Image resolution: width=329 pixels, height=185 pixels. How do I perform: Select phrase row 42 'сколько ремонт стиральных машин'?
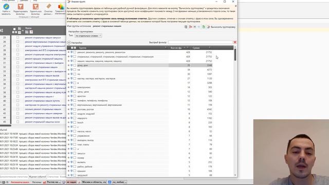tap(43, 109)
